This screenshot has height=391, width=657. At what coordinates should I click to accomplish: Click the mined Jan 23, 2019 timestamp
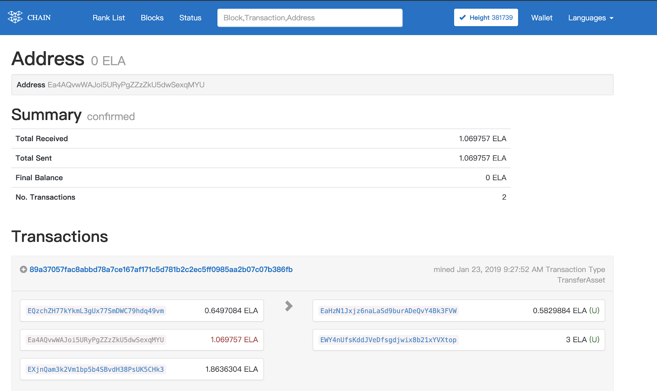(488, 270)
